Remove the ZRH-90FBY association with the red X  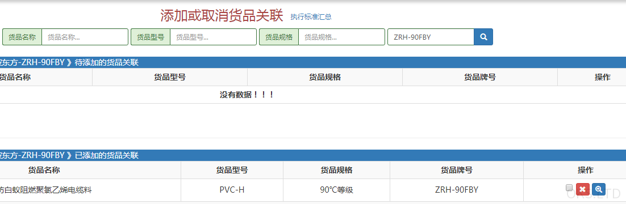click(x=583, y=189)
